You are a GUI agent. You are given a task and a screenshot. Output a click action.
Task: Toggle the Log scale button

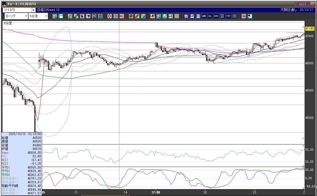click(244, 16)
